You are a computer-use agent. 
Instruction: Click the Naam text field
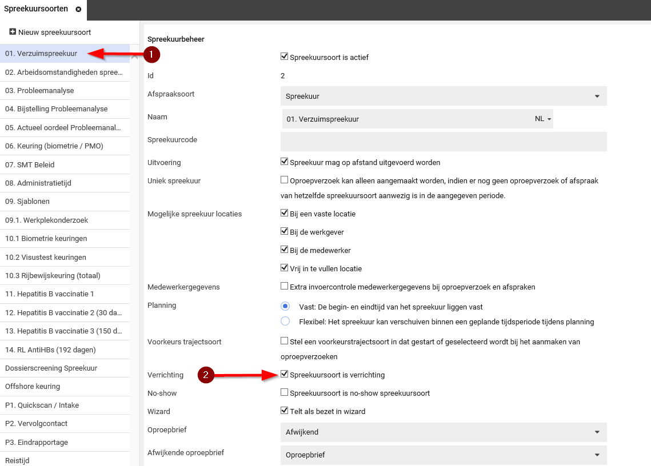406,119
